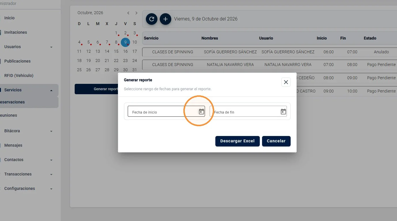Select day 15 in October calendar
Viewport: 397px width, 221px height.
pyautogui.click(x=116, y=51)
